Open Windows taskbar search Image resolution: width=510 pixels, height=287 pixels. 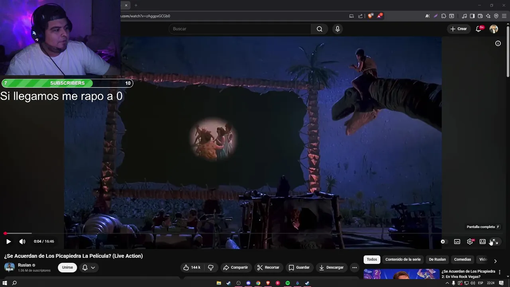click(x=14, y=283)
